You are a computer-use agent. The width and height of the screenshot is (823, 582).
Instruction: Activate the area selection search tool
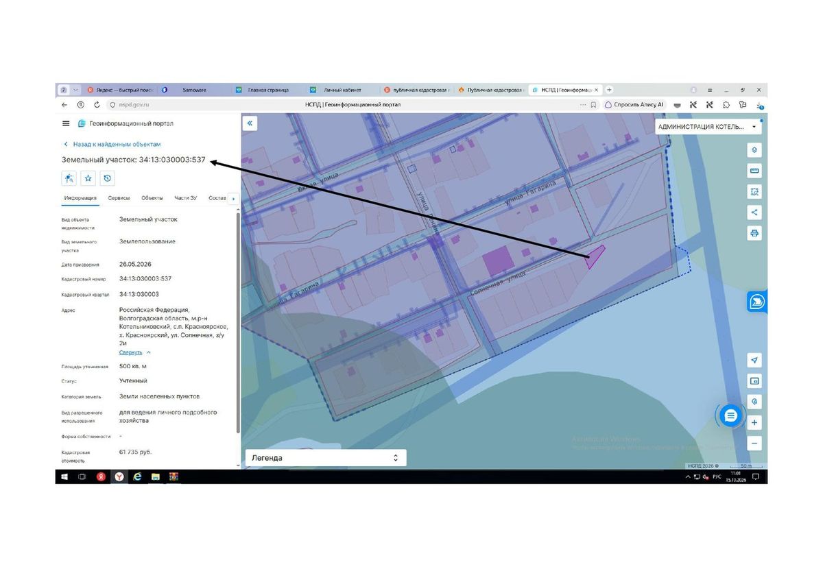(x=754, y=192)
